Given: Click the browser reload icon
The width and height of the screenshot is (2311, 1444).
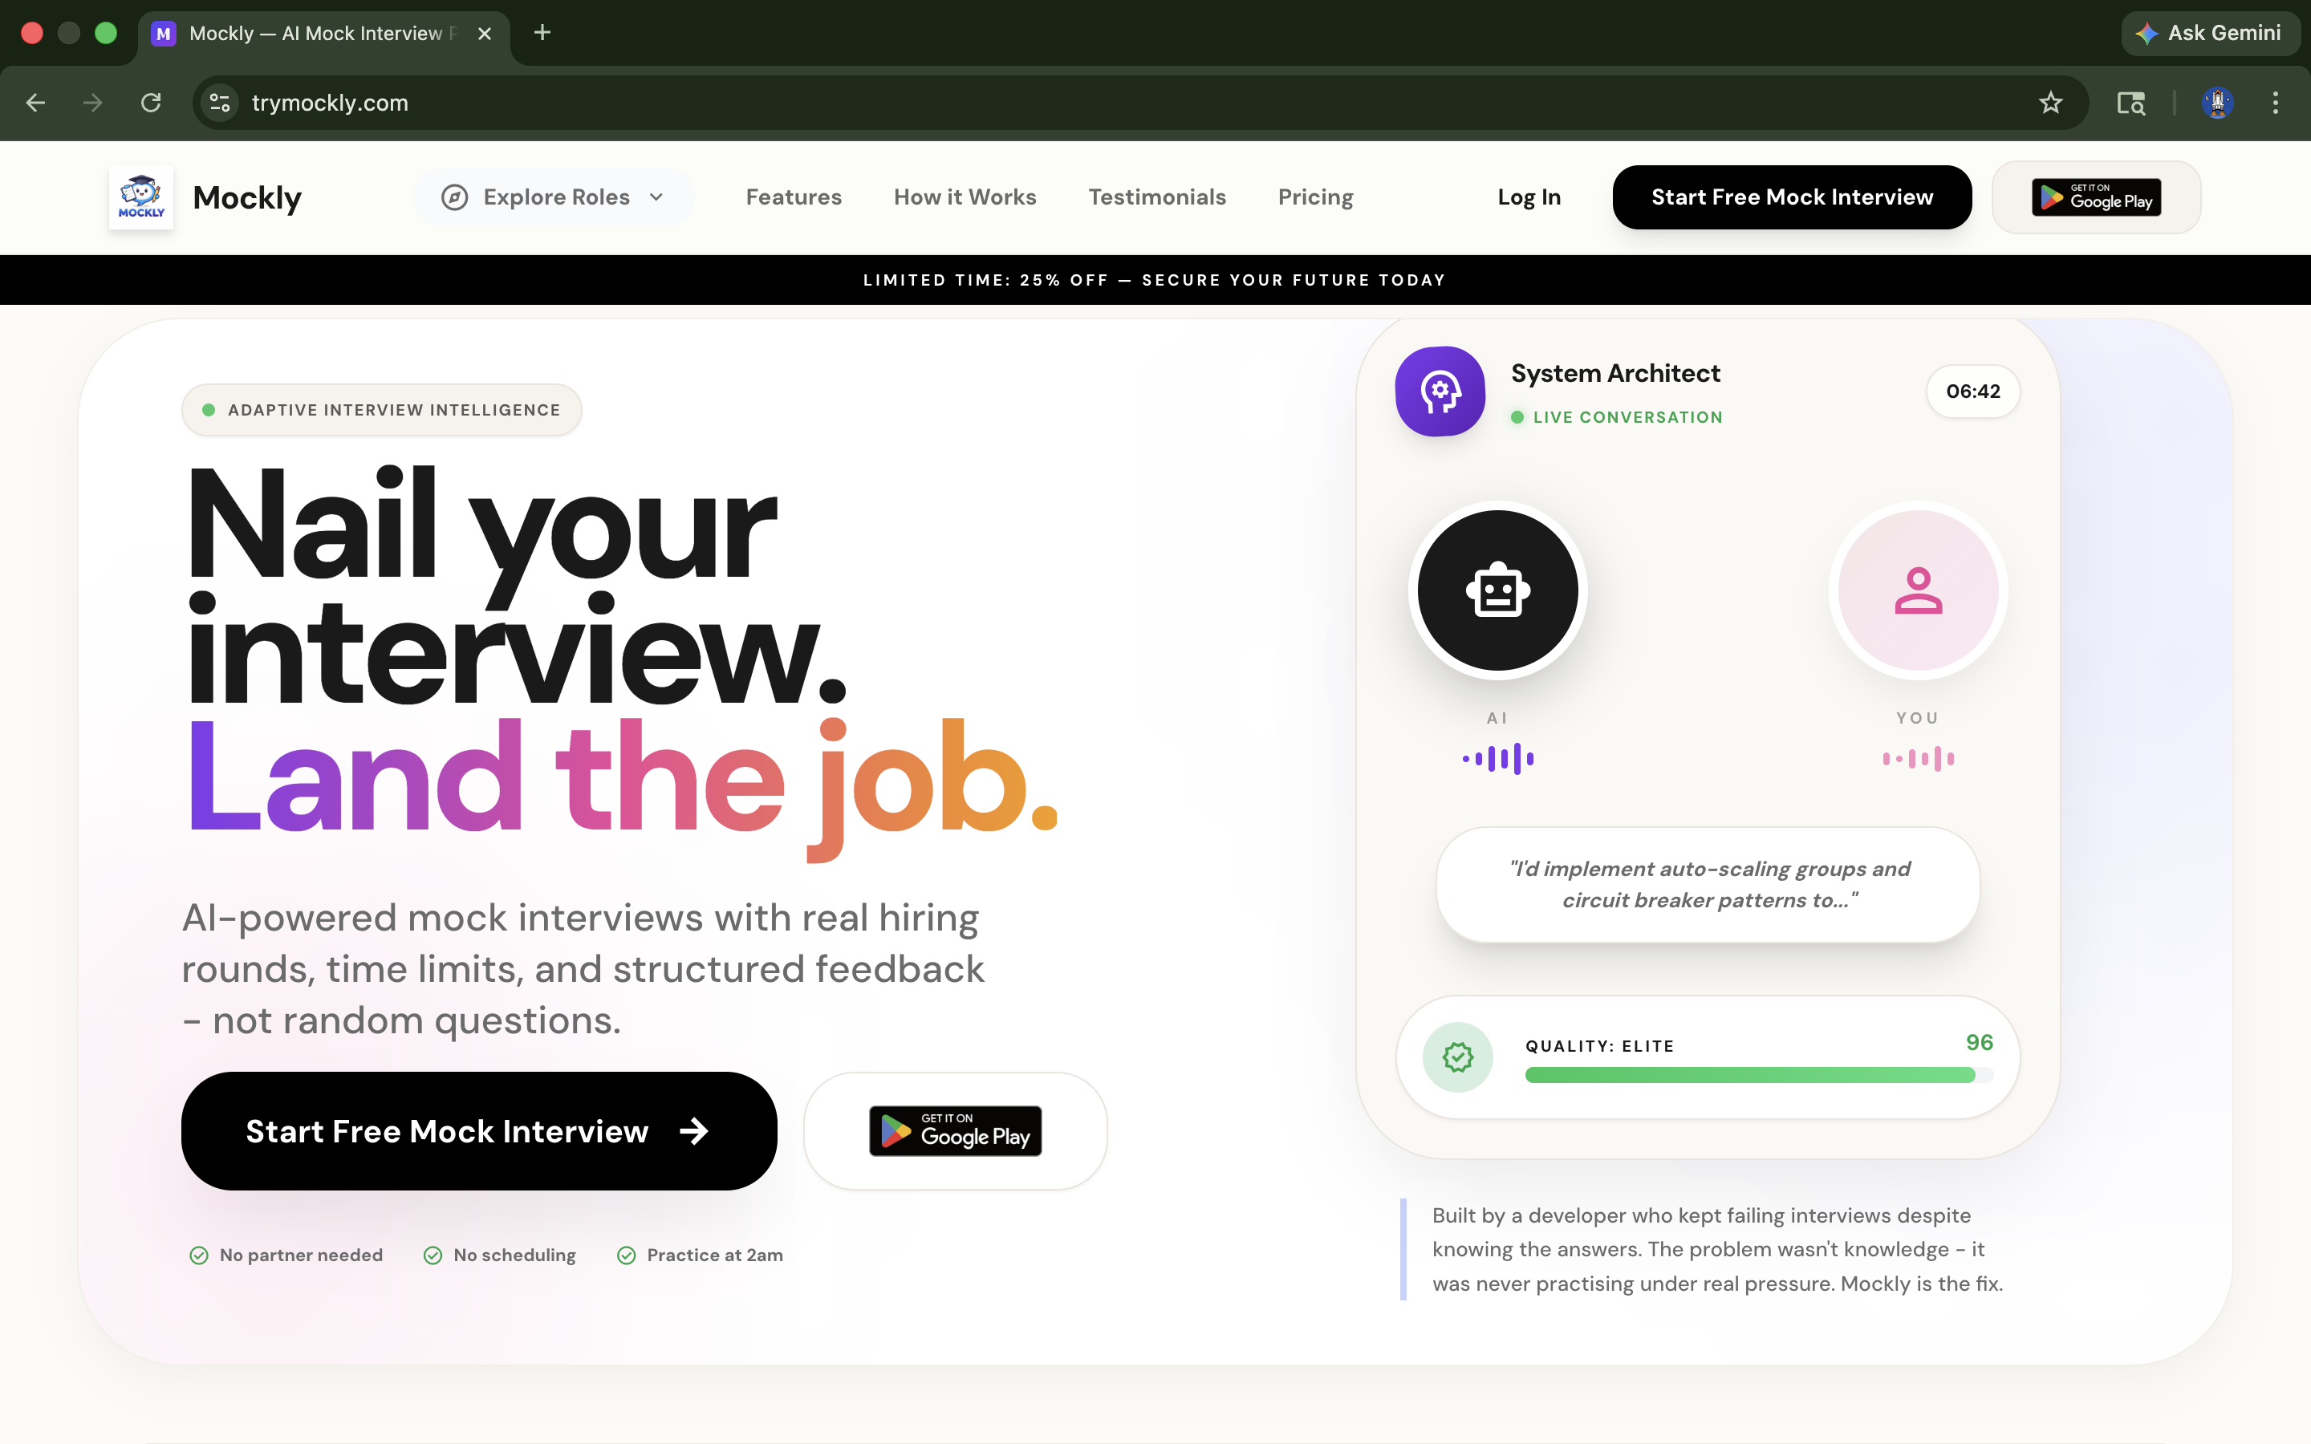Looking at the screenshot, I should (x=151, y=102).
